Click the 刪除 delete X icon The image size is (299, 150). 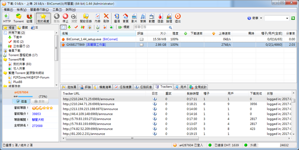pos(106,18)
